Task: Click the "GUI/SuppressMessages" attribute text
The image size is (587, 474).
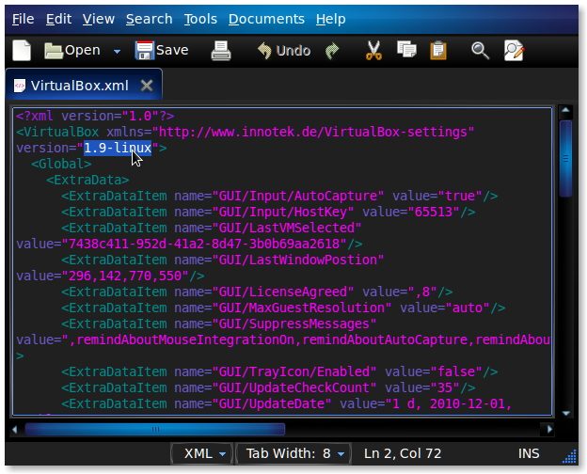Action: pos(293,324)
